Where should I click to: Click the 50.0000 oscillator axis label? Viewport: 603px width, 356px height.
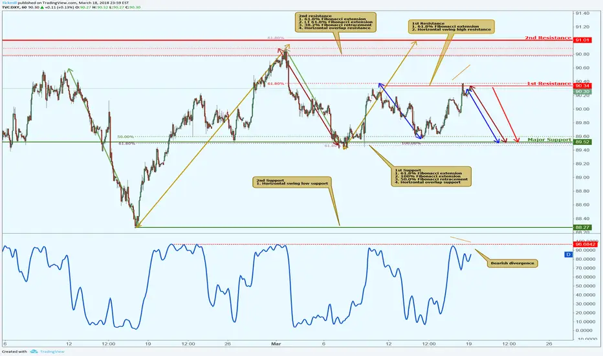coord(586,286)
